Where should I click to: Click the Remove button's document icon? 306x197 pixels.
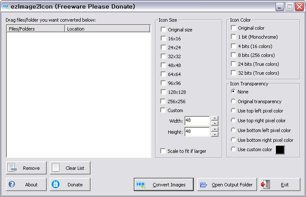click(x=12, y=168)
